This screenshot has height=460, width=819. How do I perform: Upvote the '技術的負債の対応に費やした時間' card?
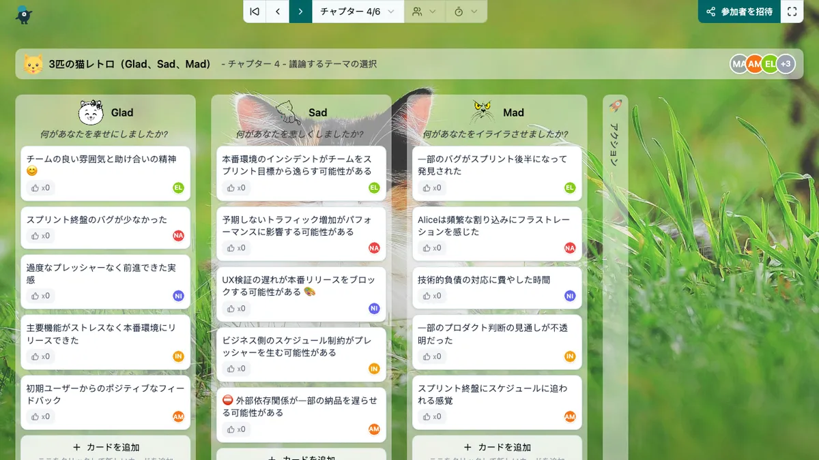click(x=431, y=296)
